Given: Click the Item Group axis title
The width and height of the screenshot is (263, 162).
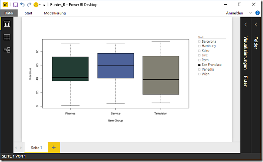Looking at the screenshot, I should click(115, 121).
